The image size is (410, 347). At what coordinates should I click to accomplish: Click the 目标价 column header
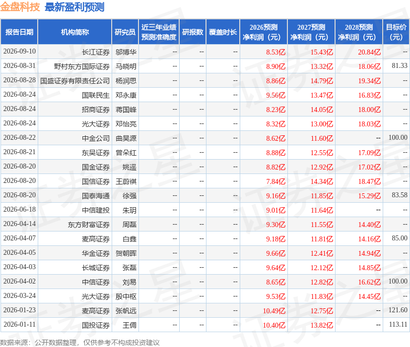pos(396,32)
